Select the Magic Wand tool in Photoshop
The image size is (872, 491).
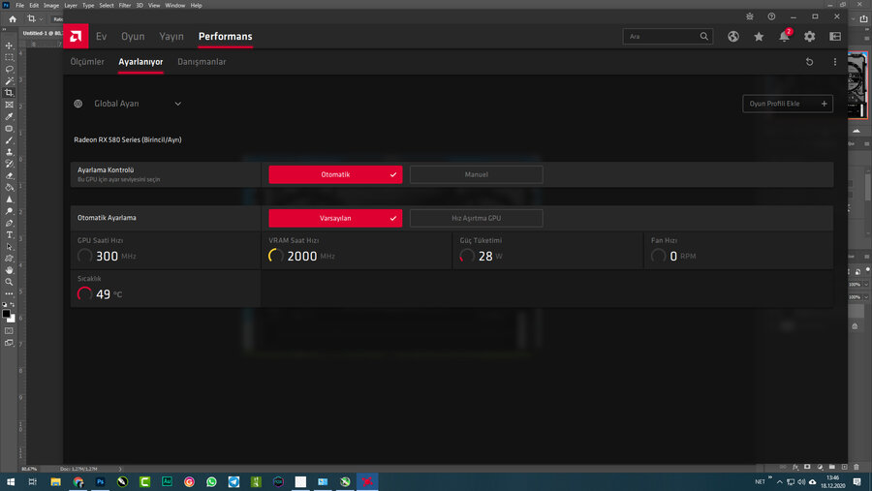click(x=9, y=81)
